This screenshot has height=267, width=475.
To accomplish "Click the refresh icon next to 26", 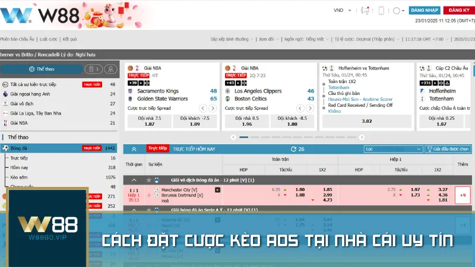I will pos(293,149).
